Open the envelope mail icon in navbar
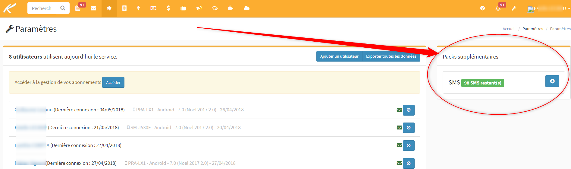Screen dimensions: 571x169 pos(93,8)
